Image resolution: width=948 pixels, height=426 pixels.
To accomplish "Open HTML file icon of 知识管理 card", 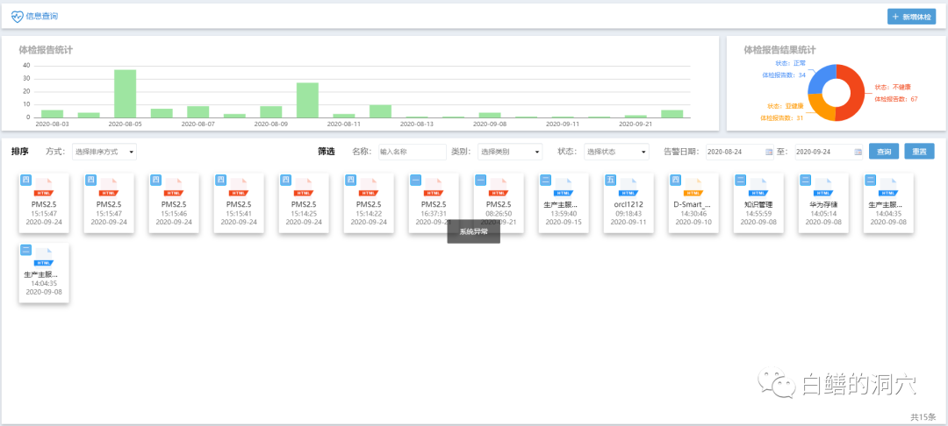I will tap(758, 187).
